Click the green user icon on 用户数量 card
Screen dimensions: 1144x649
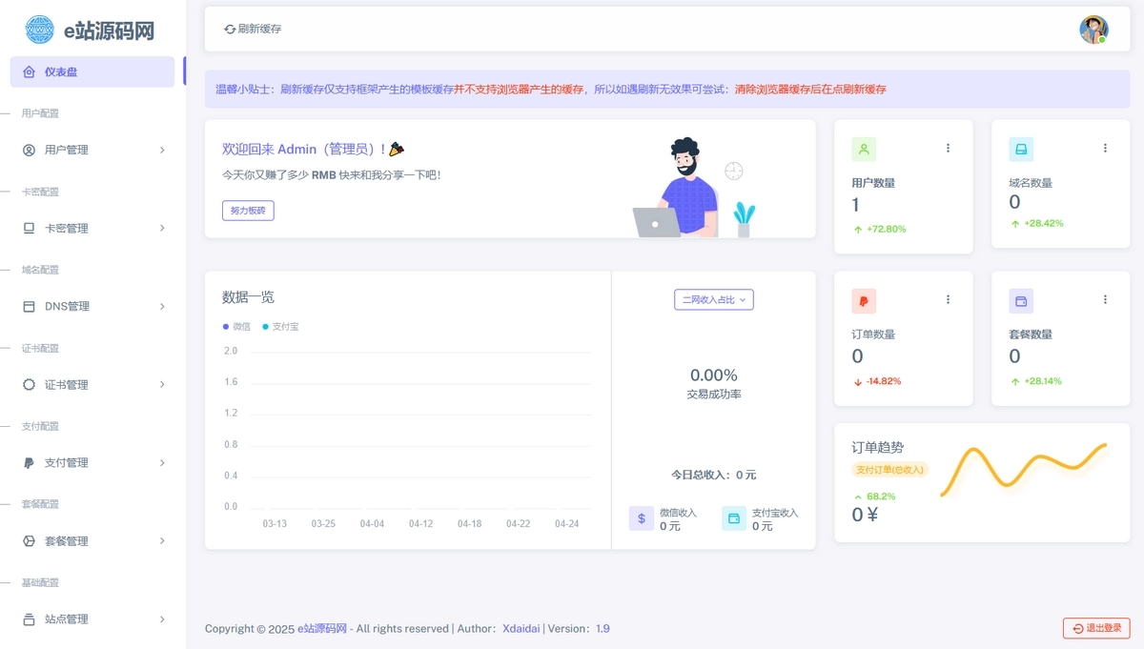864,149
